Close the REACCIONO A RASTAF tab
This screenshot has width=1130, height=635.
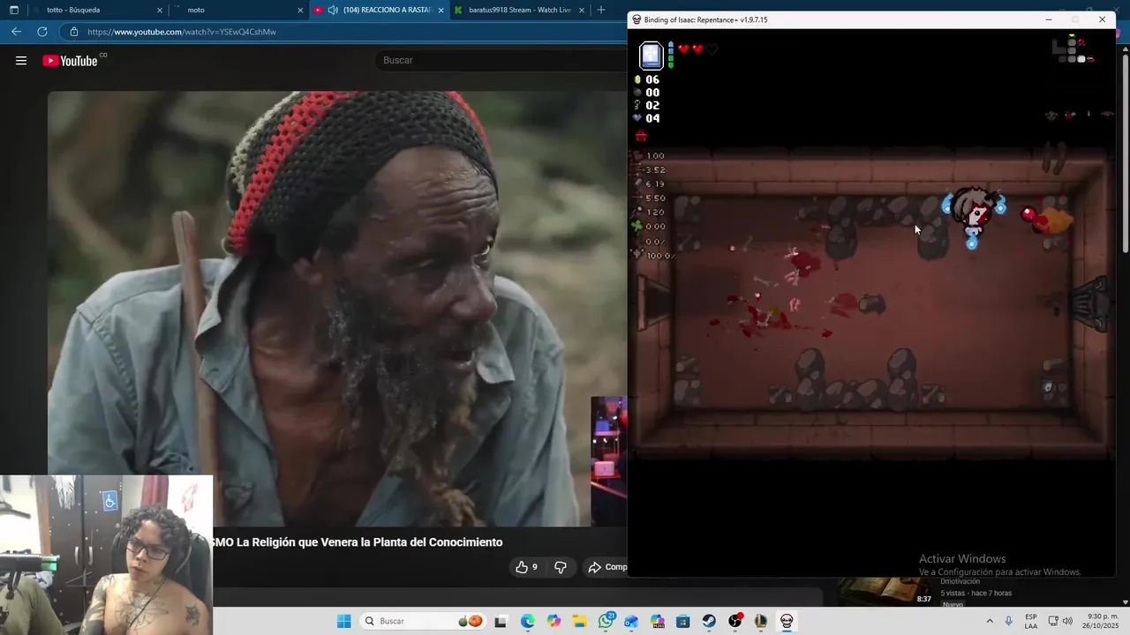[x=441, y=10]
